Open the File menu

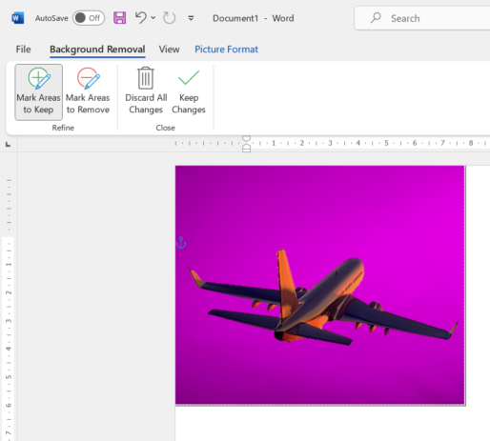pyautogui.click(x=24, y=50)
